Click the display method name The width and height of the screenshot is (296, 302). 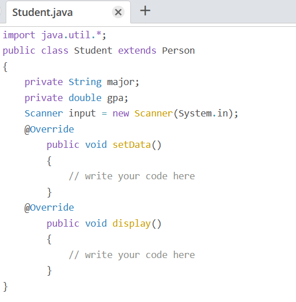click(131, 224)
